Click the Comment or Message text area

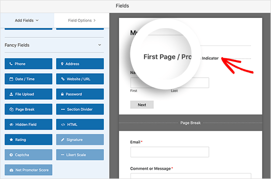pos(191,176)
